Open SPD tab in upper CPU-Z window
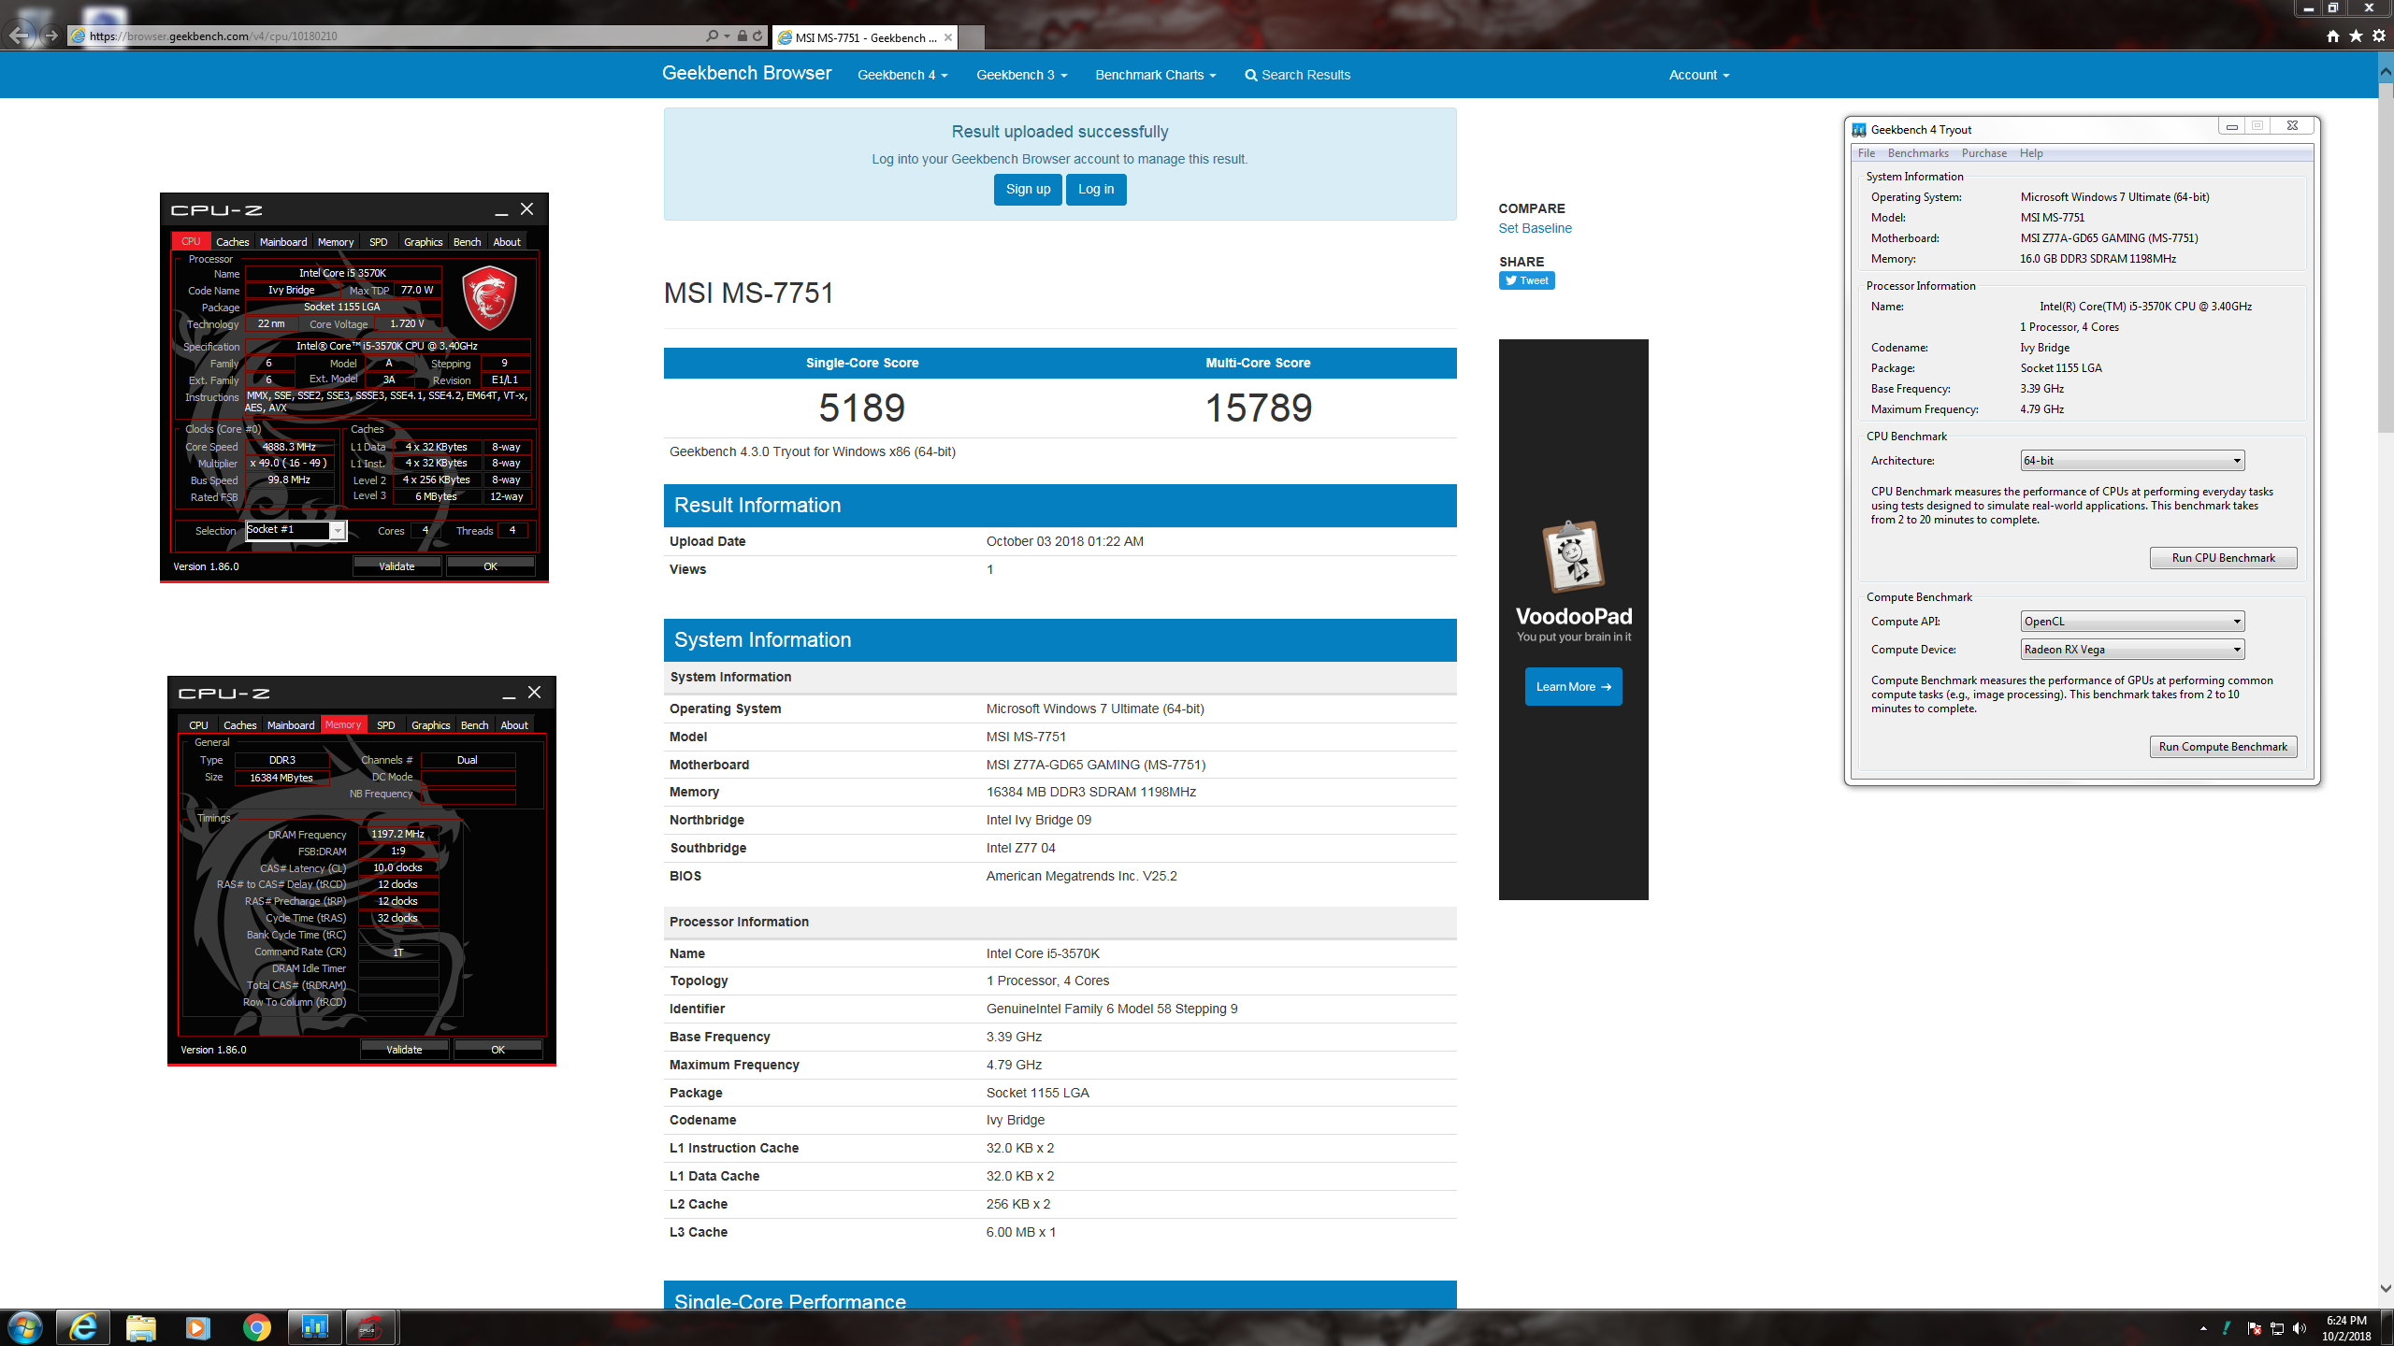Image resolution: width=2394 pixels, height=1346 pixels. [x=378, y=242]
